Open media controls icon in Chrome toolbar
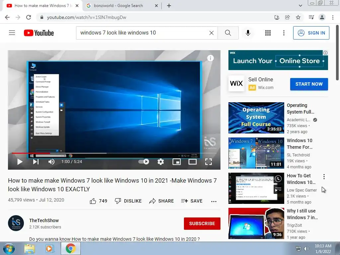340x255 pixels. tap(311, 17)
